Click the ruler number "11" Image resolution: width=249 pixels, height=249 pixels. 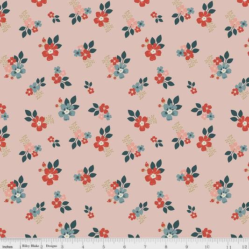[x=228, y=247]
